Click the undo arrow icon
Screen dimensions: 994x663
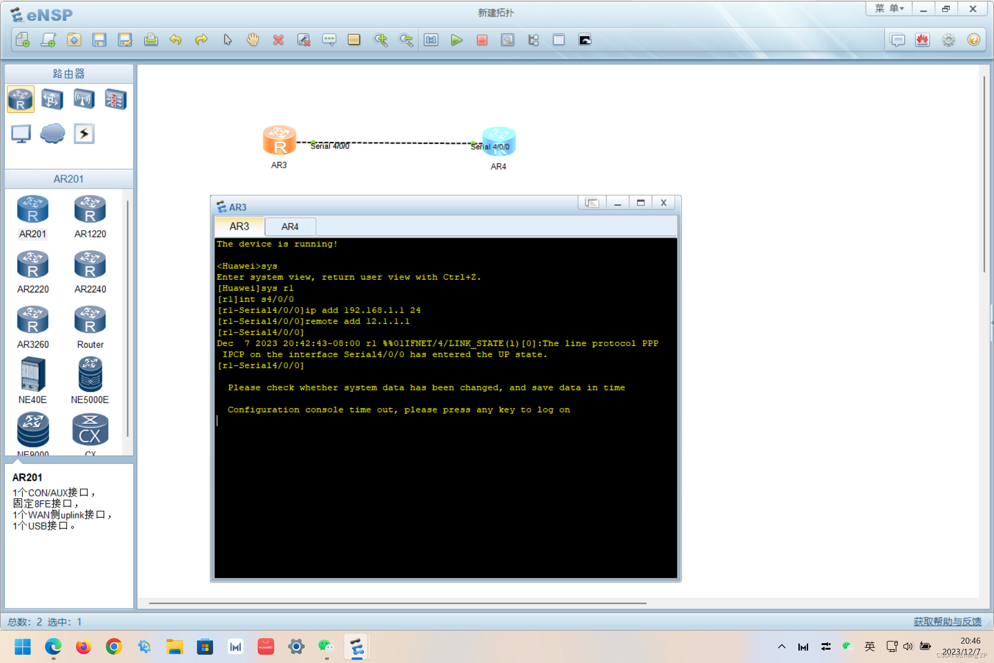pyautogui.click(x=176, y=40)
